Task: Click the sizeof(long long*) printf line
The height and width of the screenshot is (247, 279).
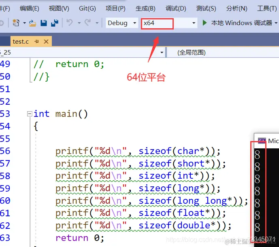Action: (x=151, y=201)
